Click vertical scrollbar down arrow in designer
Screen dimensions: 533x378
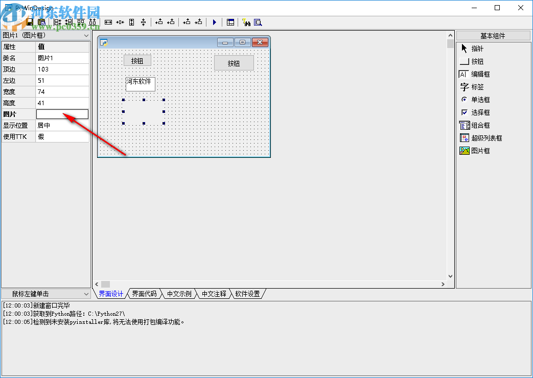pos(450,276)
